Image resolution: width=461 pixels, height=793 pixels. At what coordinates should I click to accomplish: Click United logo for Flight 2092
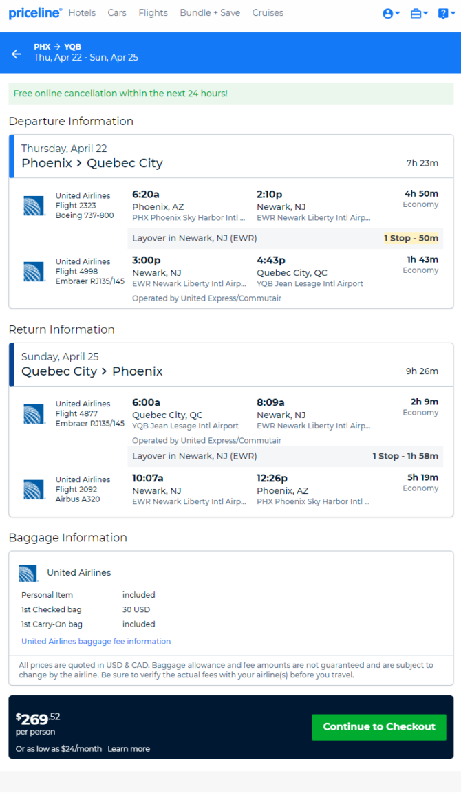point(34,489)
